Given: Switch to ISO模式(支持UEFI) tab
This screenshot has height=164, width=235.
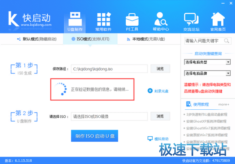Looking at the screenshot, I should tap(90, 39).
